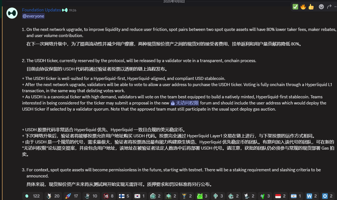Open the locked 无访问权限 forum link
337x200 pixels.
(x=185, y=103)
